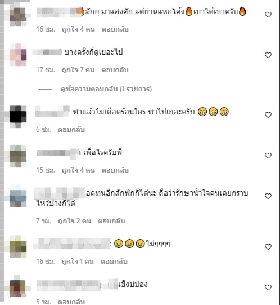Viewport: 280px width, 305px height.
Task: Like the comment with flame emojis
Action: tap(268, 15)
